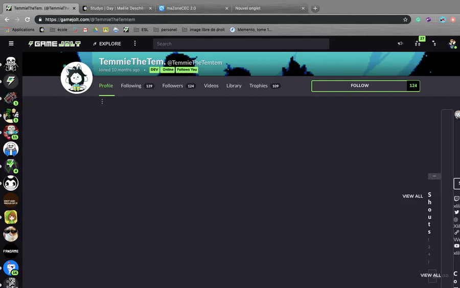Open the FANGAME community icon
Image resolution: width=460 pixels, height=288 pixels.
(11, 251)
